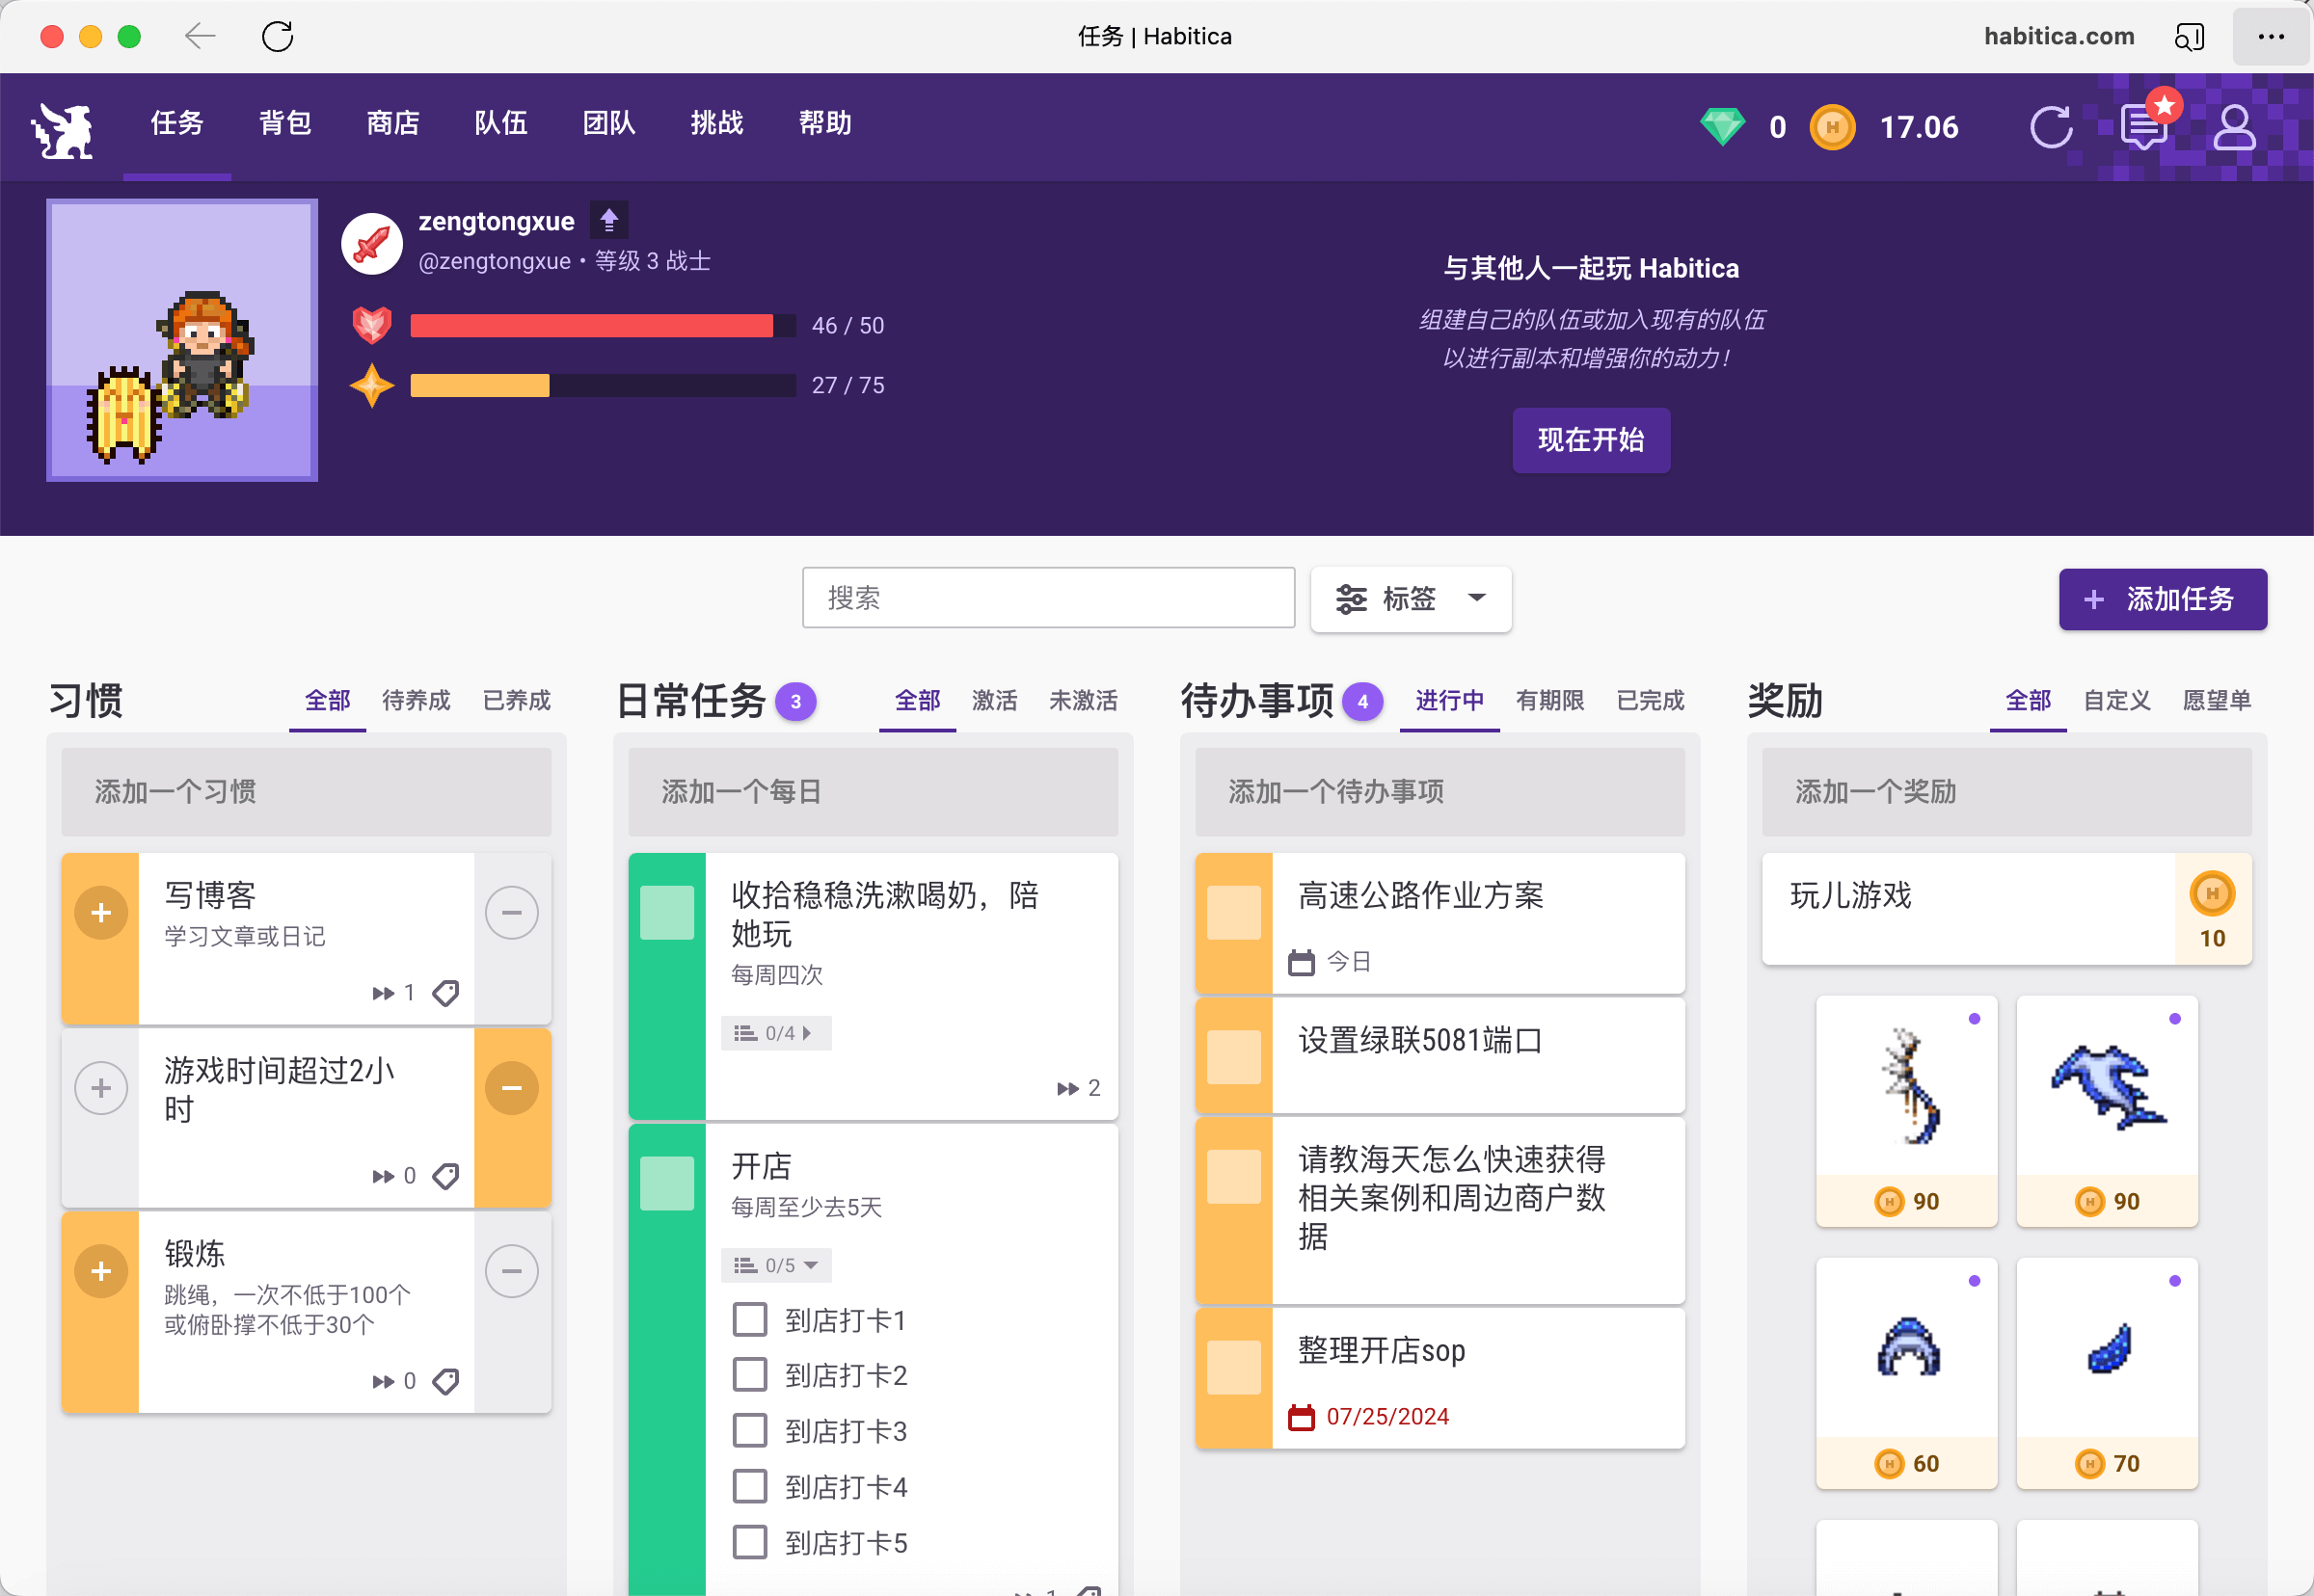
Task: Click the 添加一个待办事项 input
Action: (x=1440, y=791)
